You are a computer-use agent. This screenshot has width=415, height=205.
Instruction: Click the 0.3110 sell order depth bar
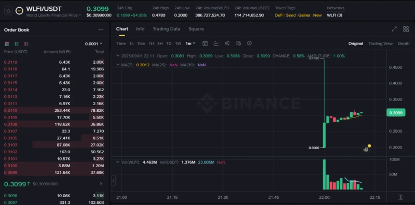[54, 110]
